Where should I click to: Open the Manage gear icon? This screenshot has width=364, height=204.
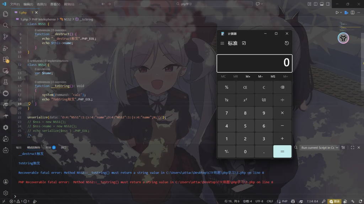click(x=5, y=193)
